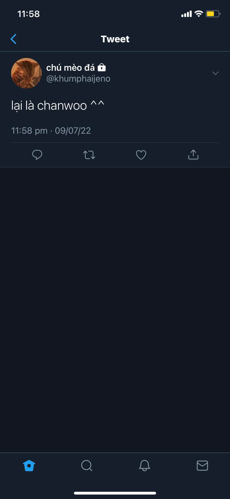Click the protected account lock icon

pyautogui.click(x=102, y=67)
